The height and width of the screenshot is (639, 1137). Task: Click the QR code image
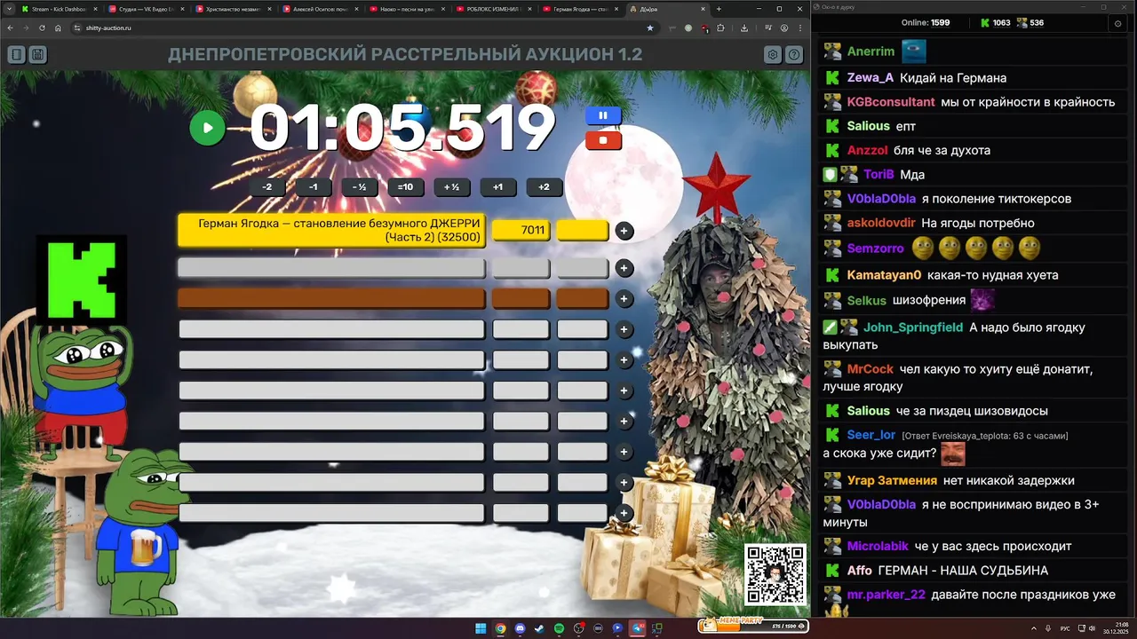[x=775, y=574]
